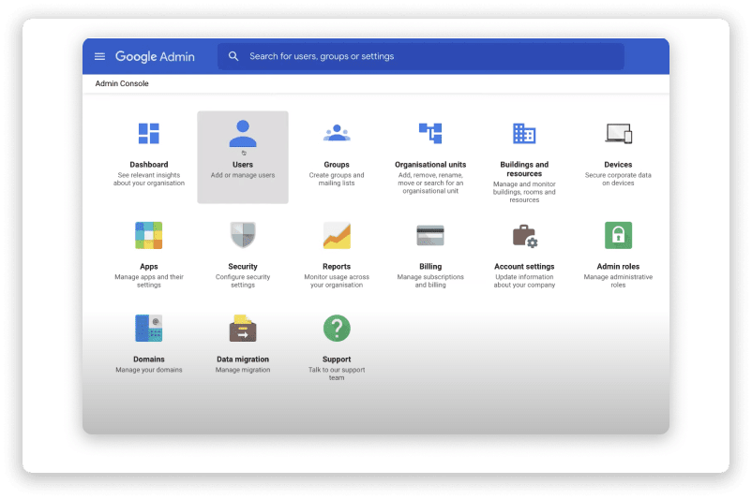Open the Devices icon
Screen dimensions: 752x499
pyautogui.click(x=618, y=133)
